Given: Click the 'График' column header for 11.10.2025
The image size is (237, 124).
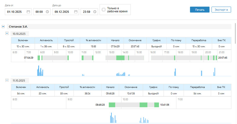Looking at the screenshot, I should tap(153, 87).
